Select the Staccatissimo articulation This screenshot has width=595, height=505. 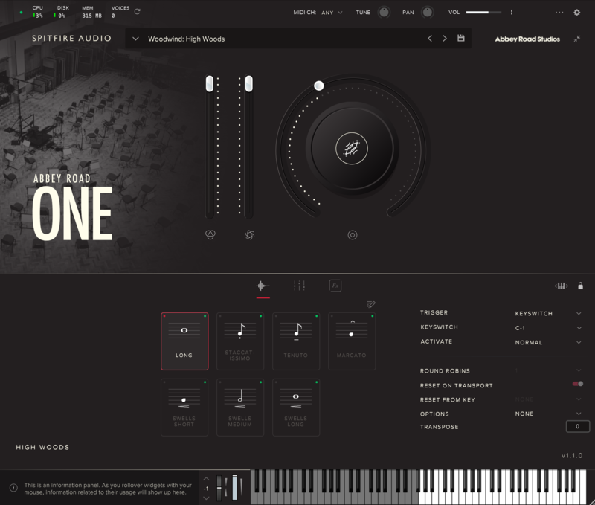(240, 341)
